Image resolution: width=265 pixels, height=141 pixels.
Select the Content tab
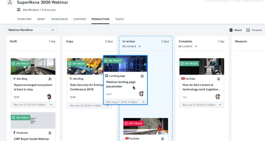(x=80, y=19)
